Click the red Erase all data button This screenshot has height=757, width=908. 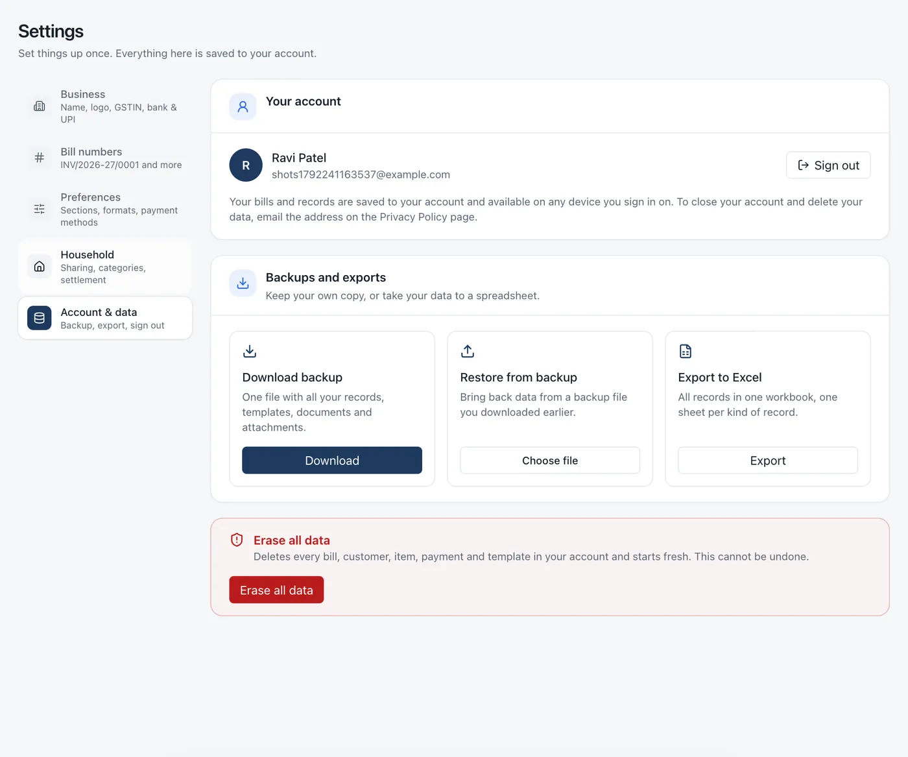point(276,590)
